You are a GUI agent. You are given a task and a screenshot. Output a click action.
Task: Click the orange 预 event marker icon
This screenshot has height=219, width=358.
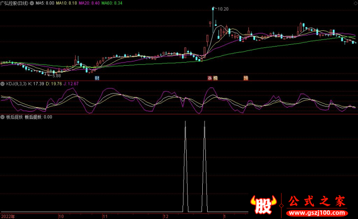(246, 78)
